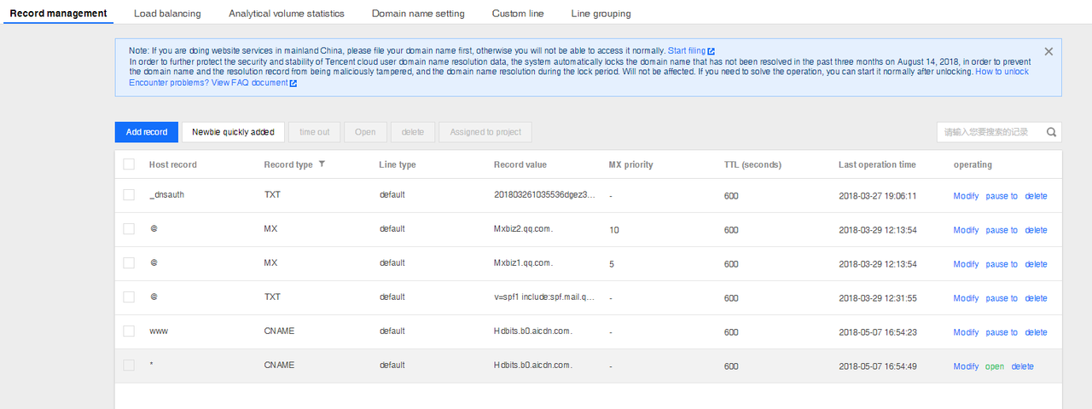Modify the * wildcard CNAME record
Screen dimensions: 1092x409
point(966,366)
